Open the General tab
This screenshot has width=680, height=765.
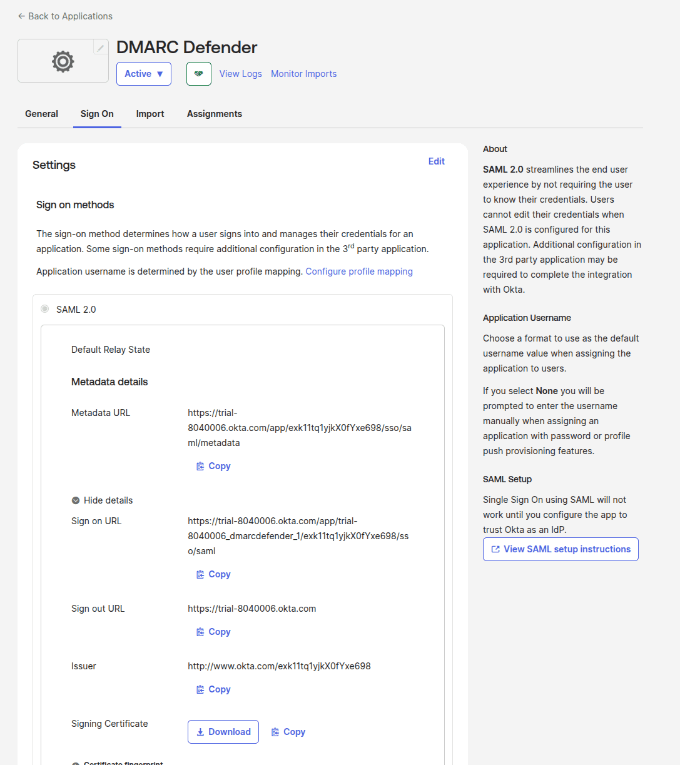(x=41, y=114)
